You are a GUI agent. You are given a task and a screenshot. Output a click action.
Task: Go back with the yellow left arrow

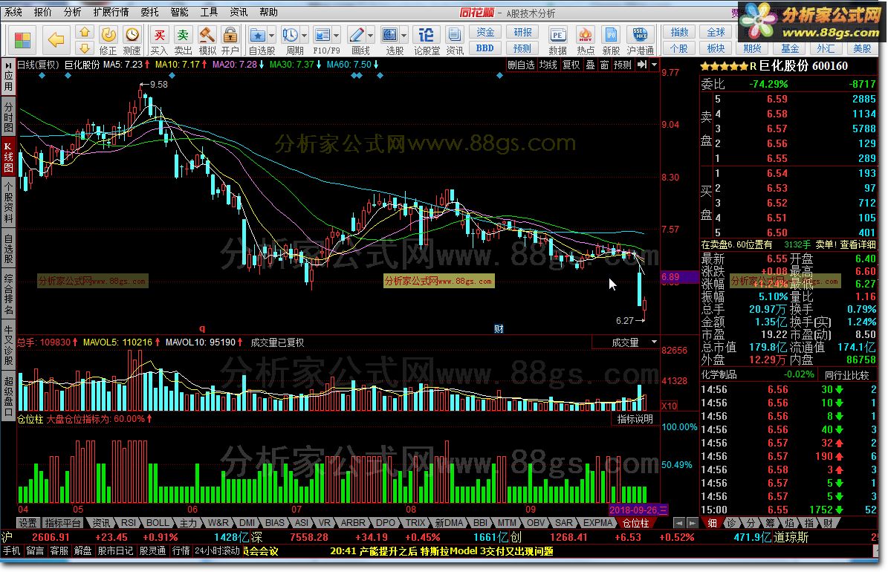(x=56, y=39)
